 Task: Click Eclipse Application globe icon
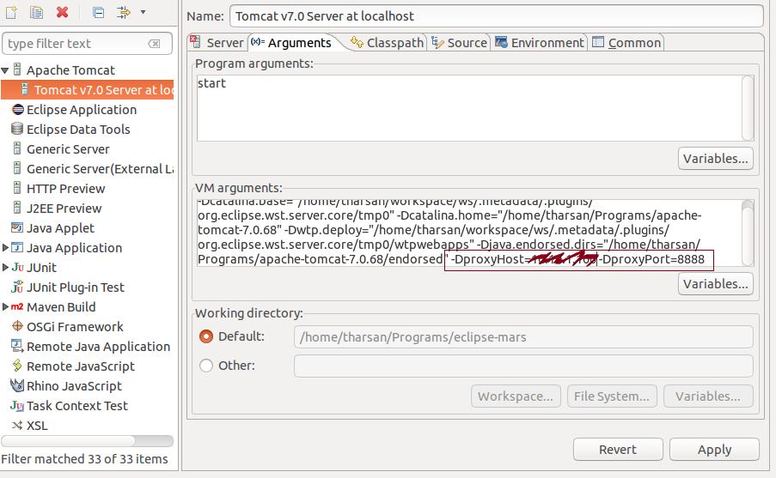click(17, 110)
